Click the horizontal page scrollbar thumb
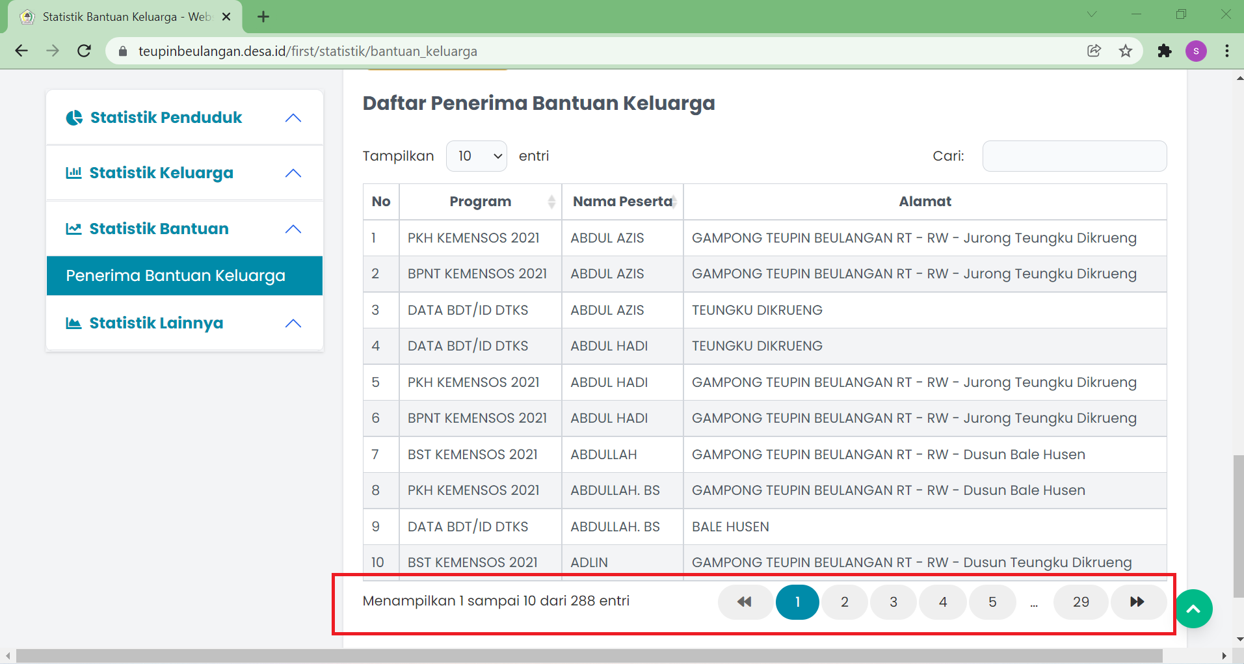 (x=589, y=656)
